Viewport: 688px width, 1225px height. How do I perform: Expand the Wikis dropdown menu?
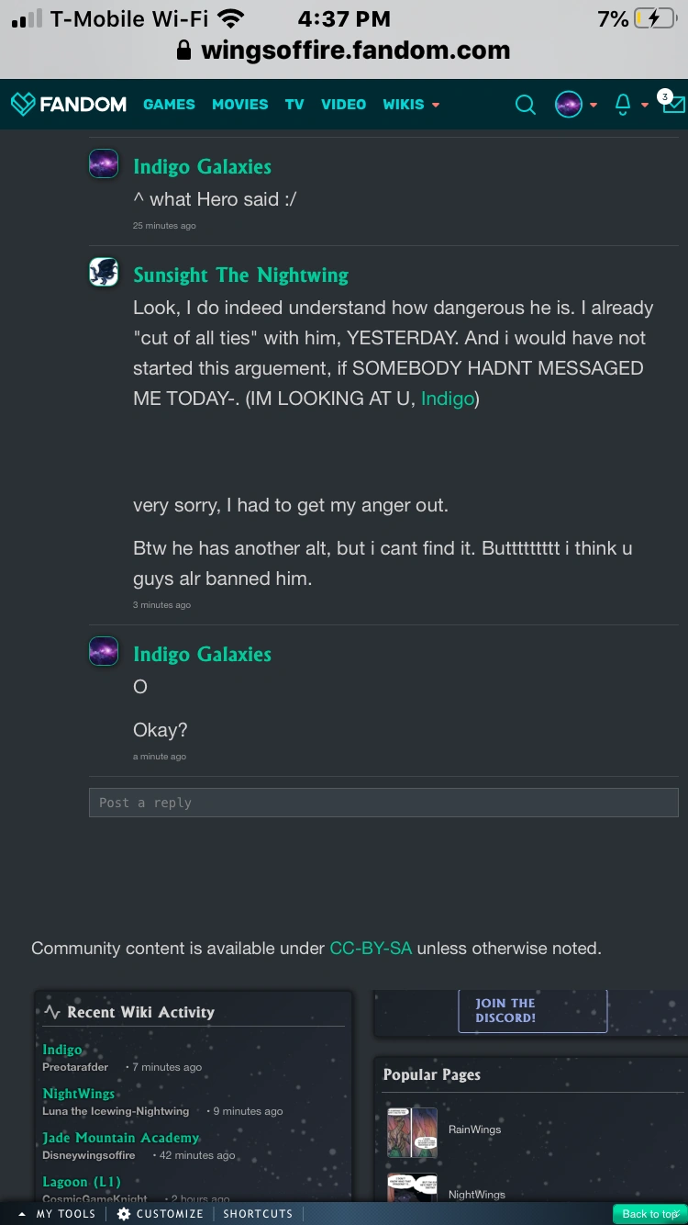(410, 105)
